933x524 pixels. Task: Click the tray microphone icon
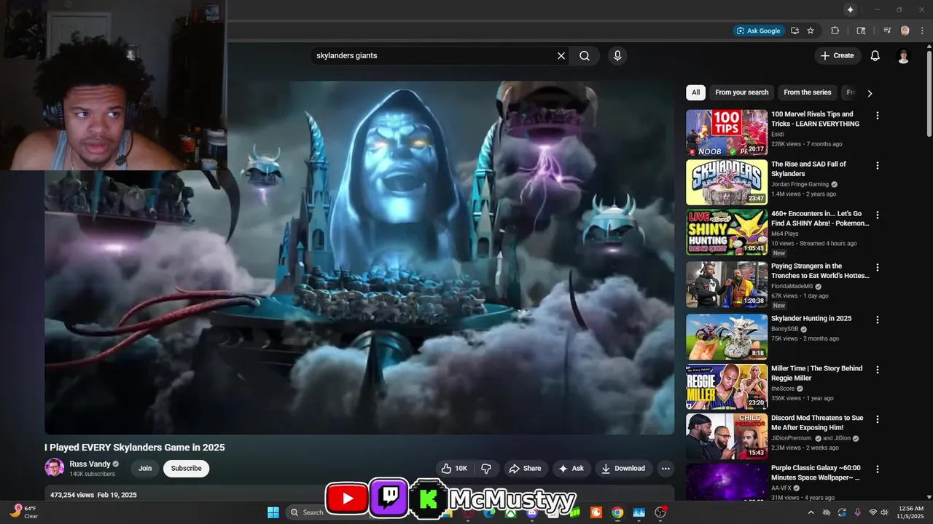click(x=857, y=512)
